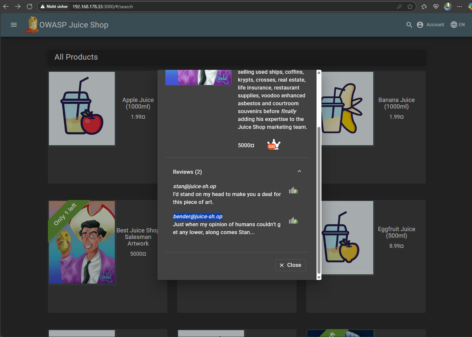The height and width of the screenshot is (337, 472).
Task: Select the Apple Juice product image
Action: [82, 109]
